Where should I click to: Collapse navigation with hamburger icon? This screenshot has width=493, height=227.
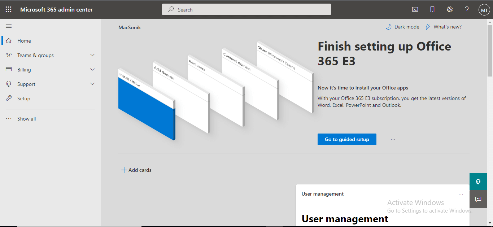[9, 26]
